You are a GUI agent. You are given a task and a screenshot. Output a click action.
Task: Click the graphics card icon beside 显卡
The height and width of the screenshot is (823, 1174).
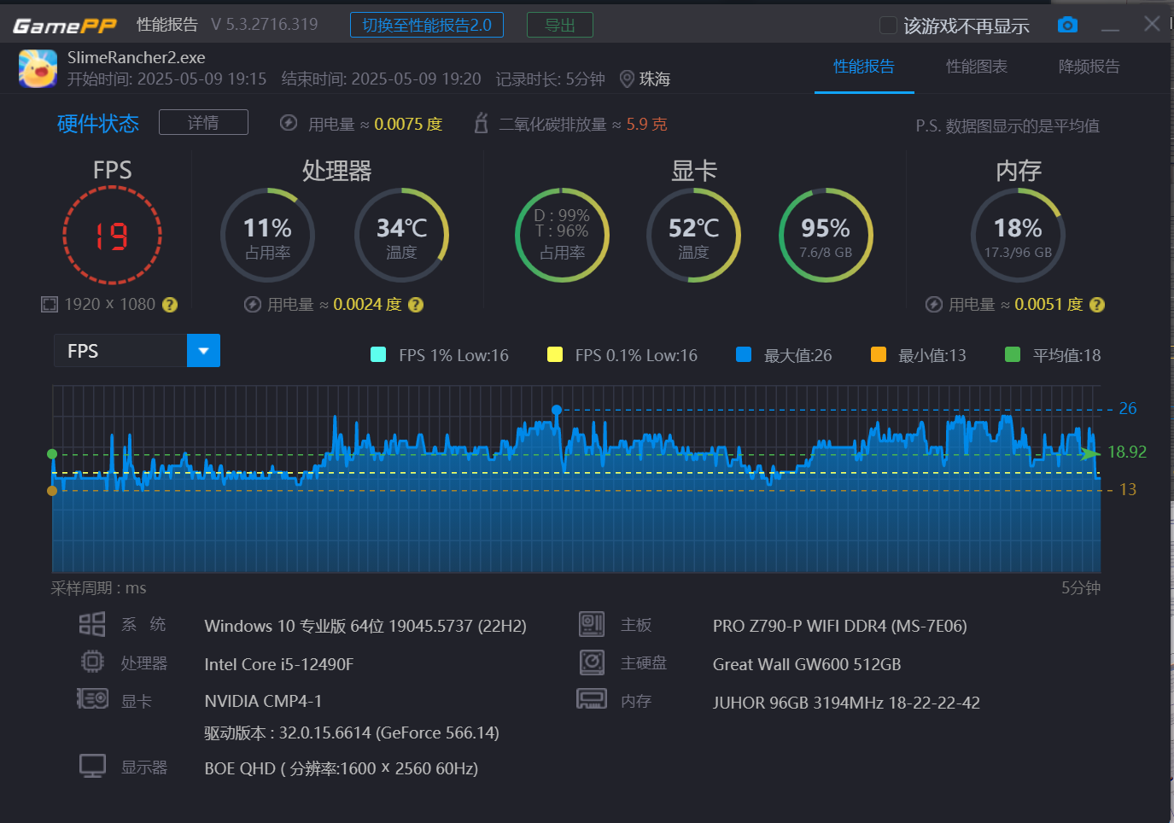(92, 699)
